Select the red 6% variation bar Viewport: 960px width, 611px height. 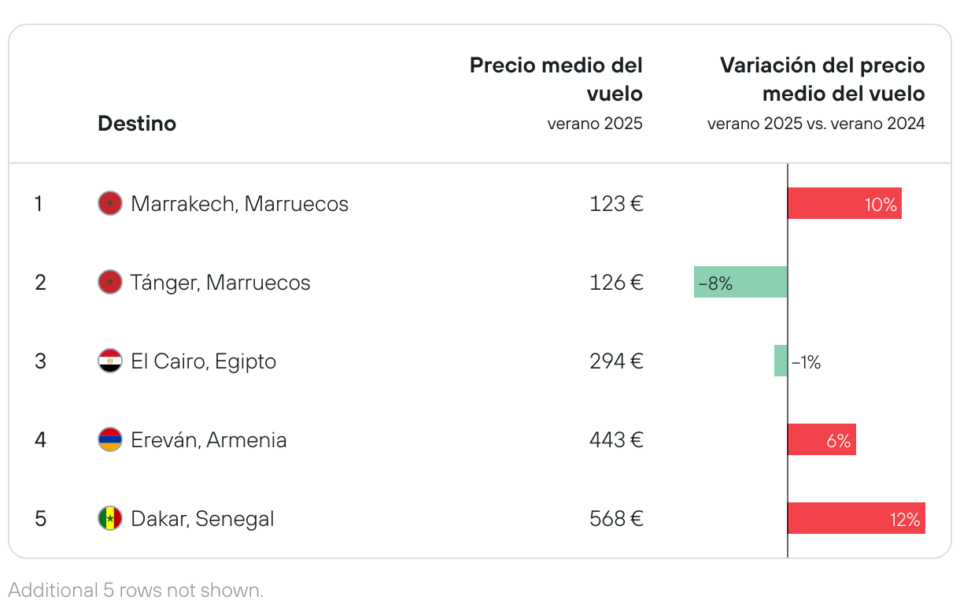[822, 439]
